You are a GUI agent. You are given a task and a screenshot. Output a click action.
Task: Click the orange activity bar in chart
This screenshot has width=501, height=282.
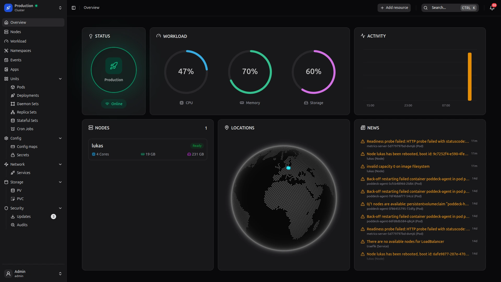[x=470, y=77]
